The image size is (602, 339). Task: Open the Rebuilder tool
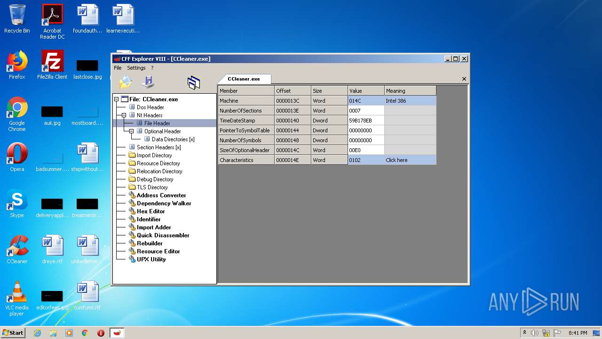coord(150,243)
